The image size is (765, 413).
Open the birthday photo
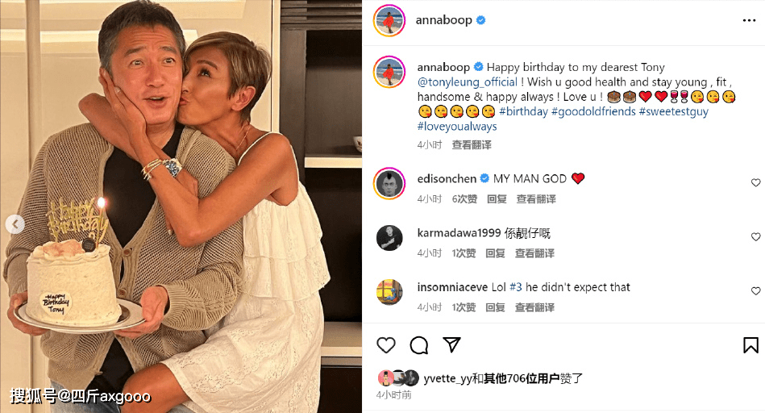tap(181, 206)
